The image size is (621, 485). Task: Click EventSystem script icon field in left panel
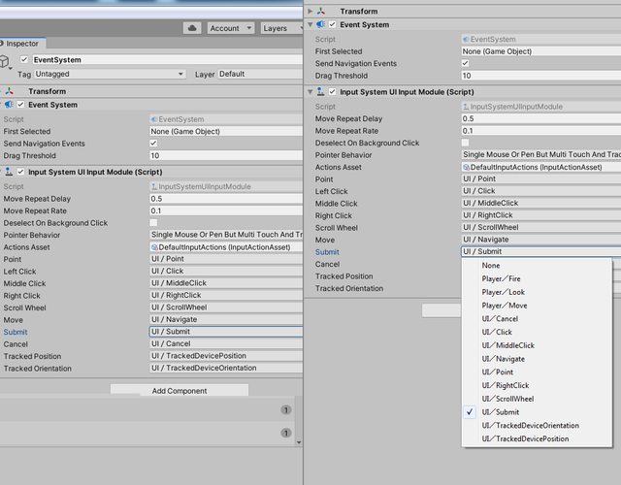(226, 119)
